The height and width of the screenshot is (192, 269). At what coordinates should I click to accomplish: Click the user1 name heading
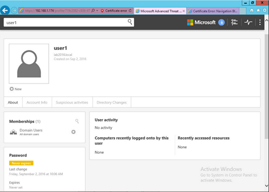coord(60,48)
